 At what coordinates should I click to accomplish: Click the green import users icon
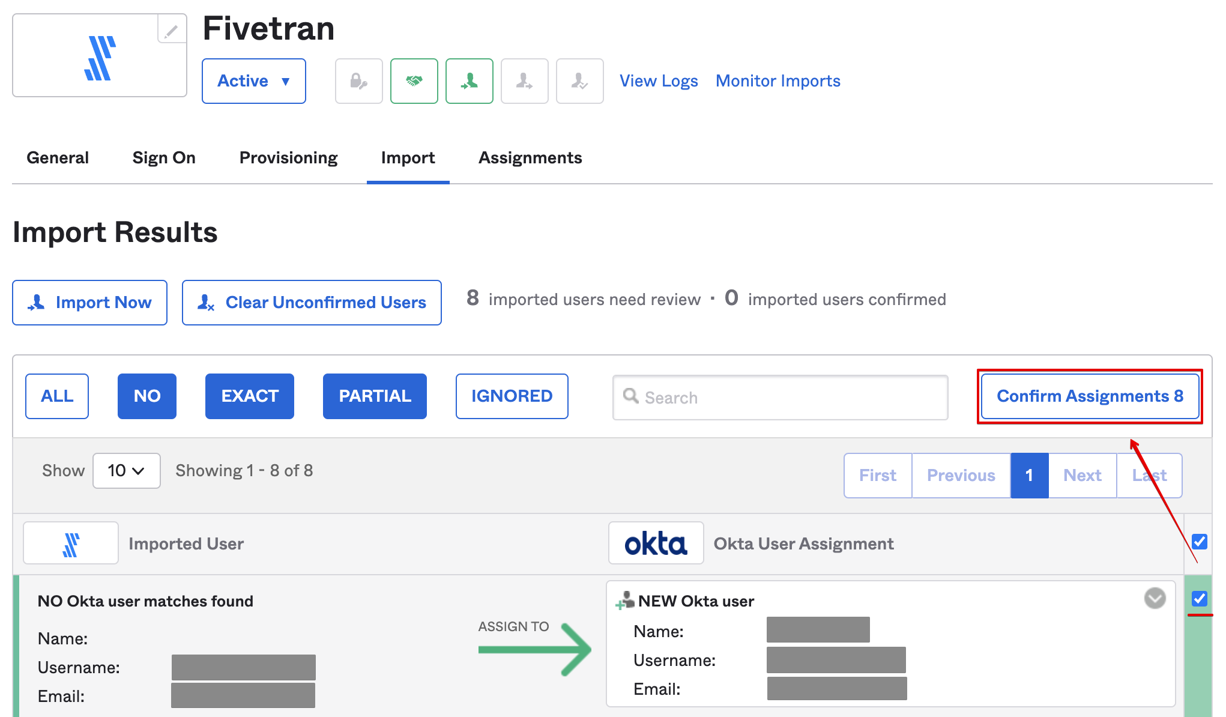(x=470, y=81)
